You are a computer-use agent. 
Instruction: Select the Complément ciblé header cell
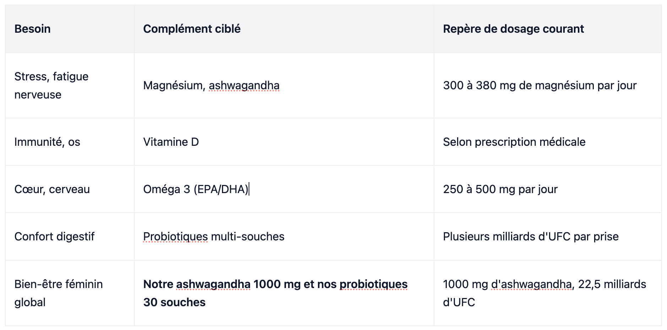click(x=284, y=29)
